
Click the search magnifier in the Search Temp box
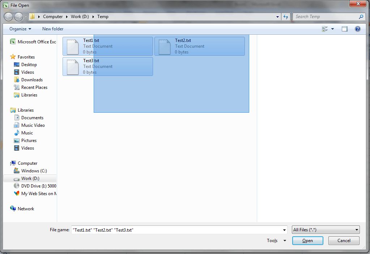(361, 17)
